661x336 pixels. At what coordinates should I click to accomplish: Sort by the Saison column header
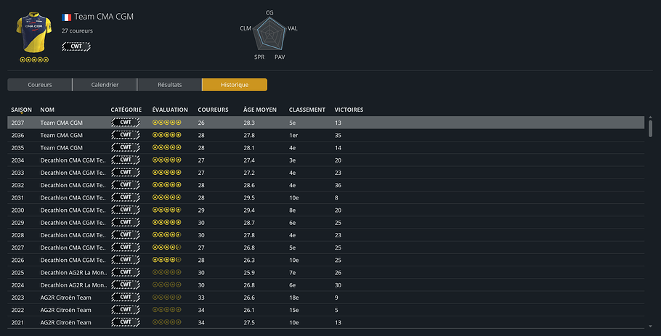22,110
